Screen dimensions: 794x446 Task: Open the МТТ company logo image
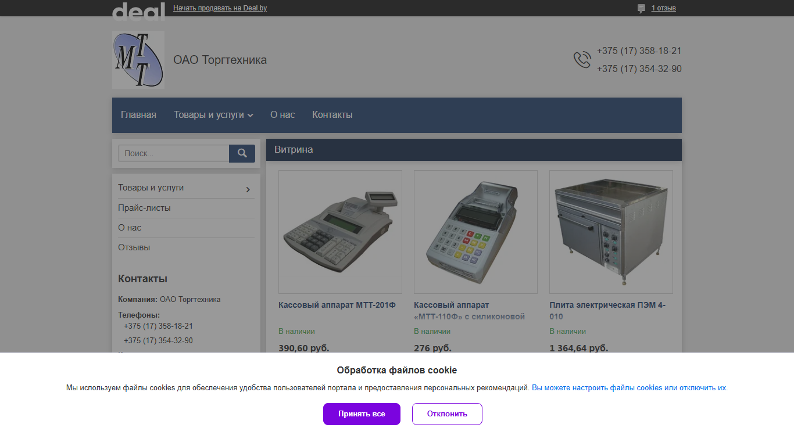[x=138, y=60]
